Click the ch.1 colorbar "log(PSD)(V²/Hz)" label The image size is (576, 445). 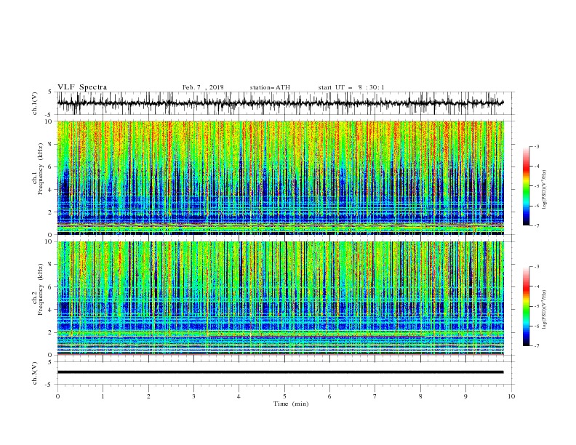545,190
